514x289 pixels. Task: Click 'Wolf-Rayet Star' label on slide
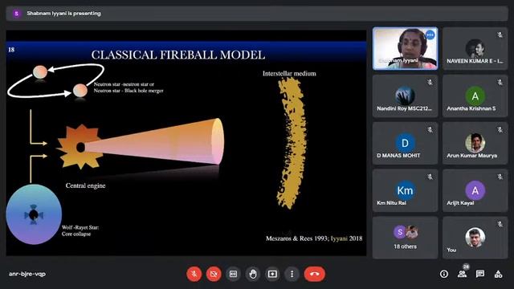[x=80, y=227]
